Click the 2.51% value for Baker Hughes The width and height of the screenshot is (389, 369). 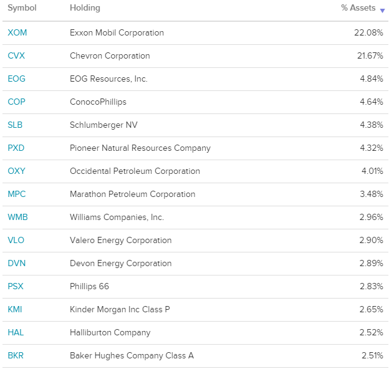(372, 355)
